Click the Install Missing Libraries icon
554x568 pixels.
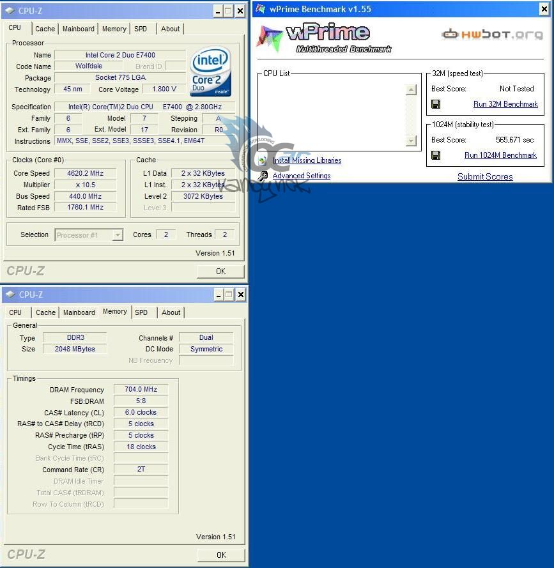263,160
